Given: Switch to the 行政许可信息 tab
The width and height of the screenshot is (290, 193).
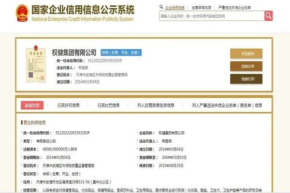Looking at the screenshot, I should click(x=69, y=105).
